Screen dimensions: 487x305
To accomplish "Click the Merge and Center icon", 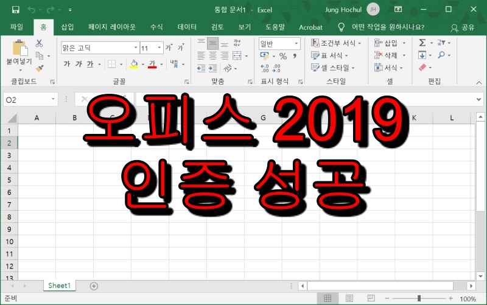I will (x=237, y=56).
